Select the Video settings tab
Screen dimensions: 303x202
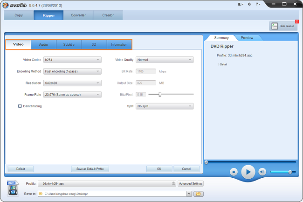tap(18, 44)
